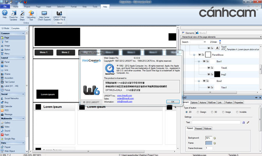This screenshot has height=156, width=262.
Task: Select the 3D button type radio
Action: [212, 112]
